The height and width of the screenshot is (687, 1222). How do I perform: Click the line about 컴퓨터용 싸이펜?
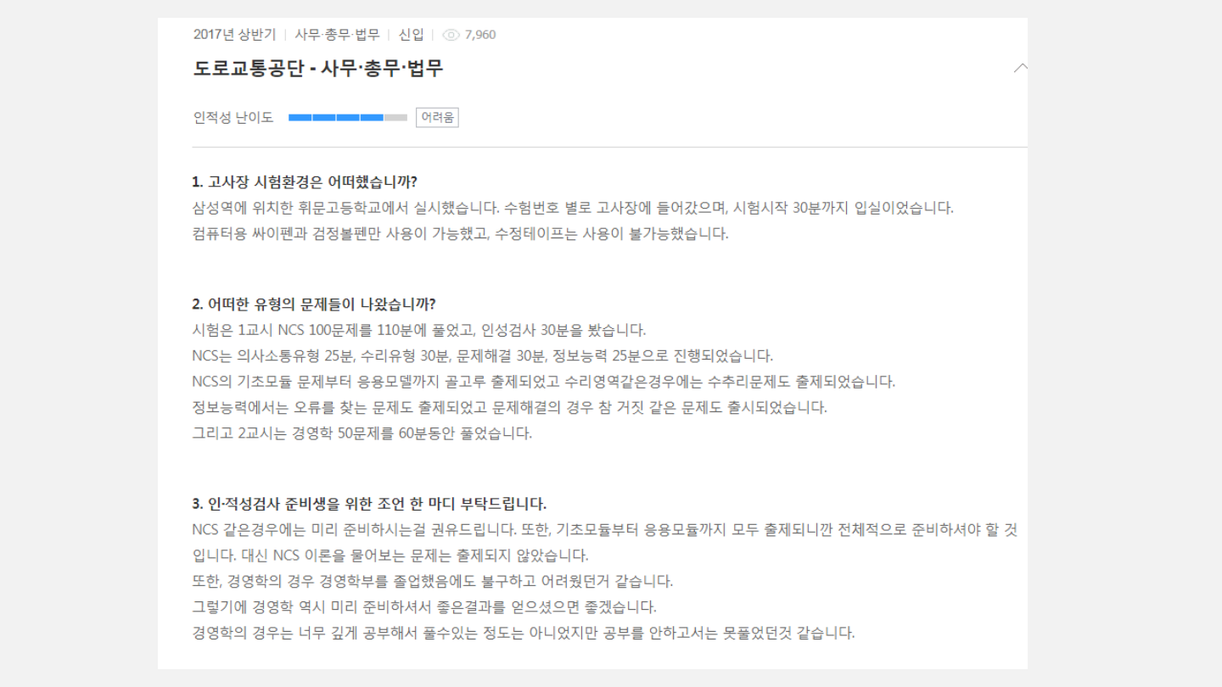(x=460, y=234)
